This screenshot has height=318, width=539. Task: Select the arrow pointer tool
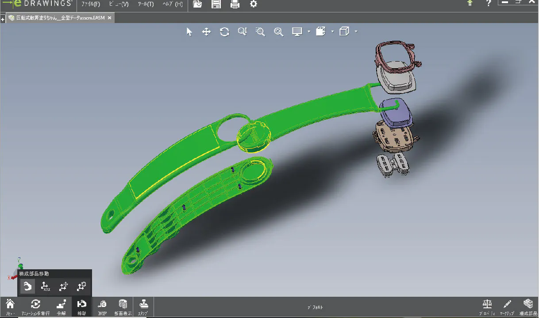tap(189, 32)
